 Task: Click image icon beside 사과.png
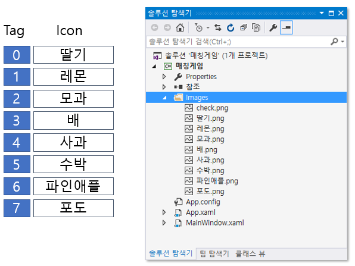(x=189, y=160)
